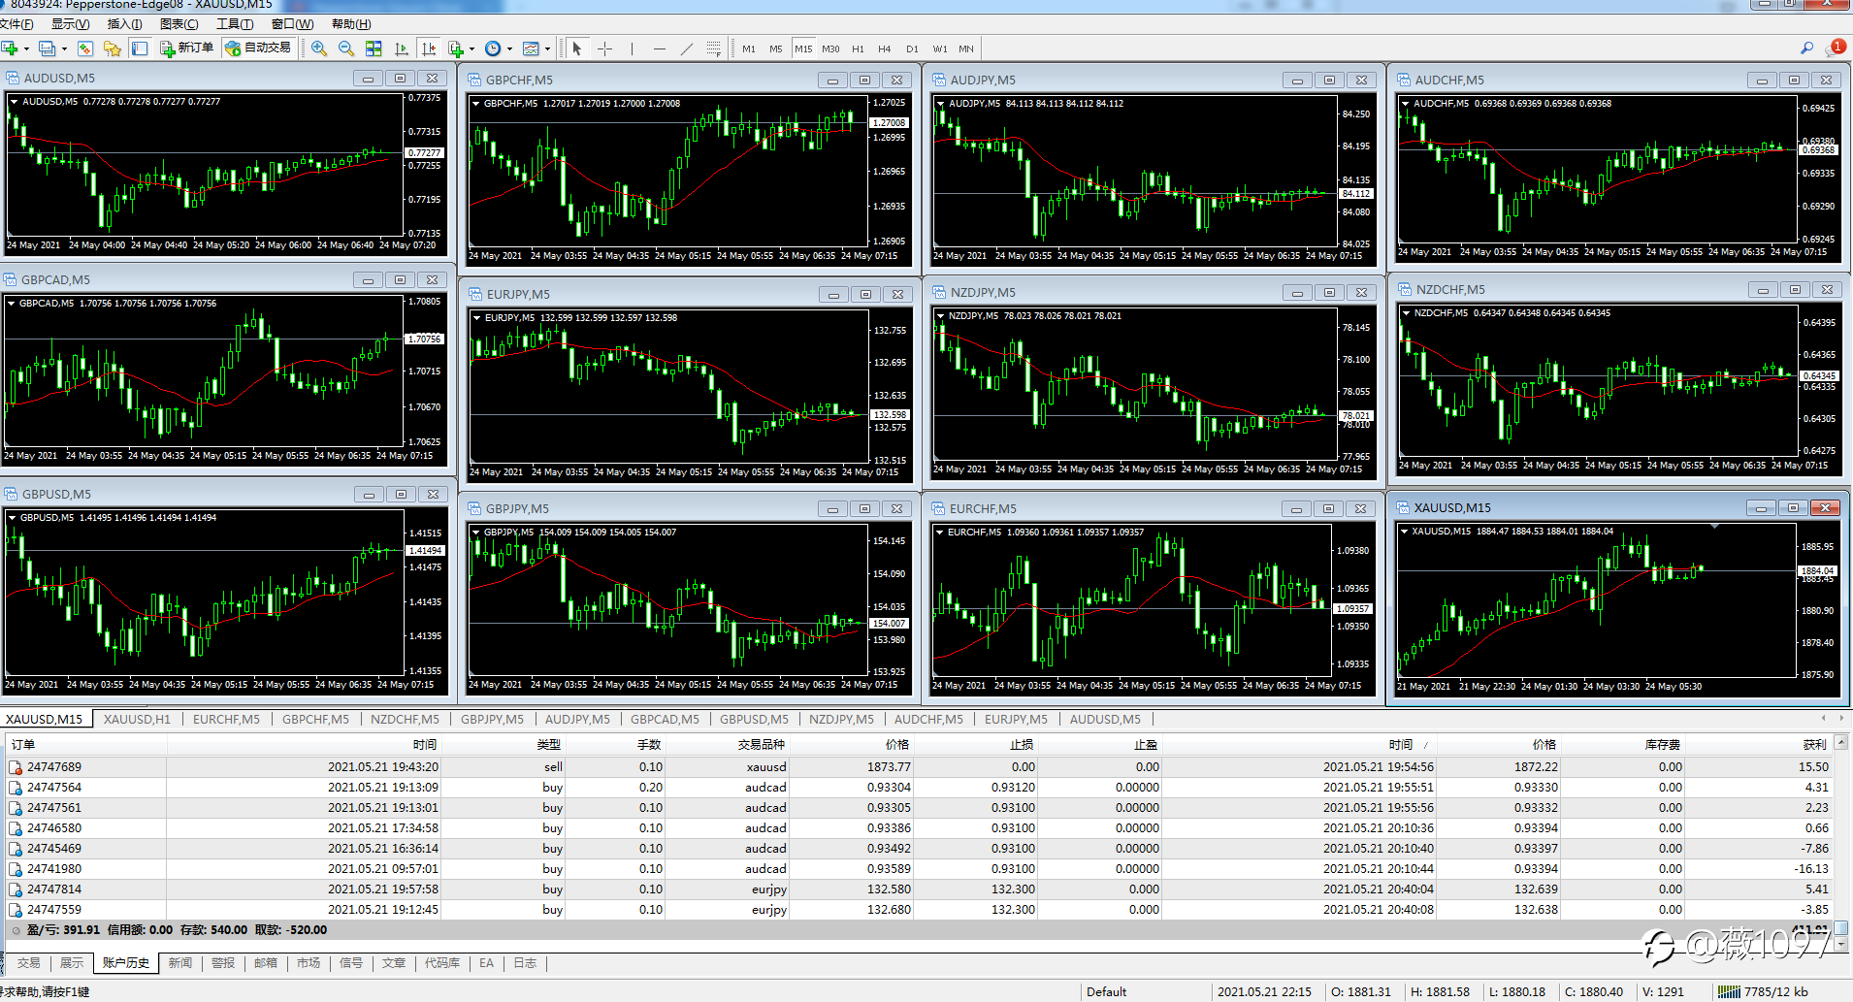The image size is (1853, 1002).
Task: Select the crosshair tool
Action: [605, 48]
